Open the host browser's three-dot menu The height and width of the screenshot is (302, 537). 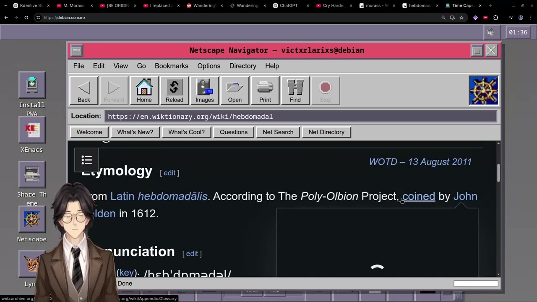[531, 18]
